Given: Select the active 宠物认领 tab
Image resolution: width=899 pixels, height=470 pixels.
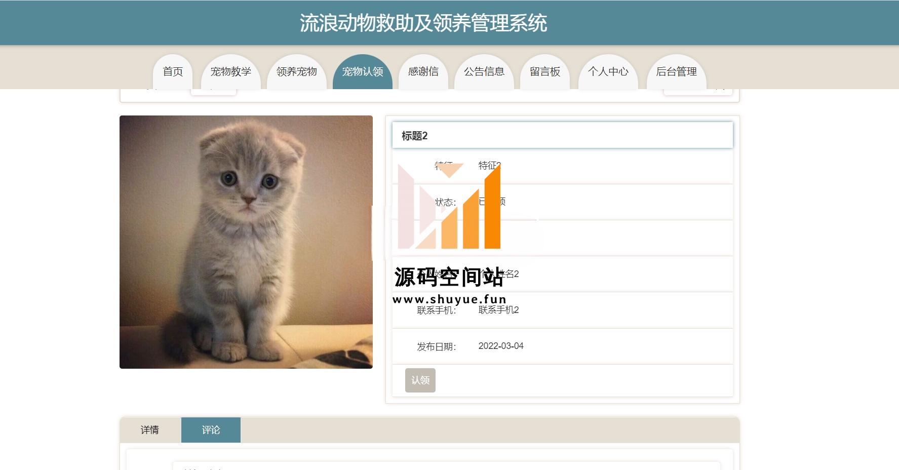Looking at the screenshot, I should [x=363, y=71].
